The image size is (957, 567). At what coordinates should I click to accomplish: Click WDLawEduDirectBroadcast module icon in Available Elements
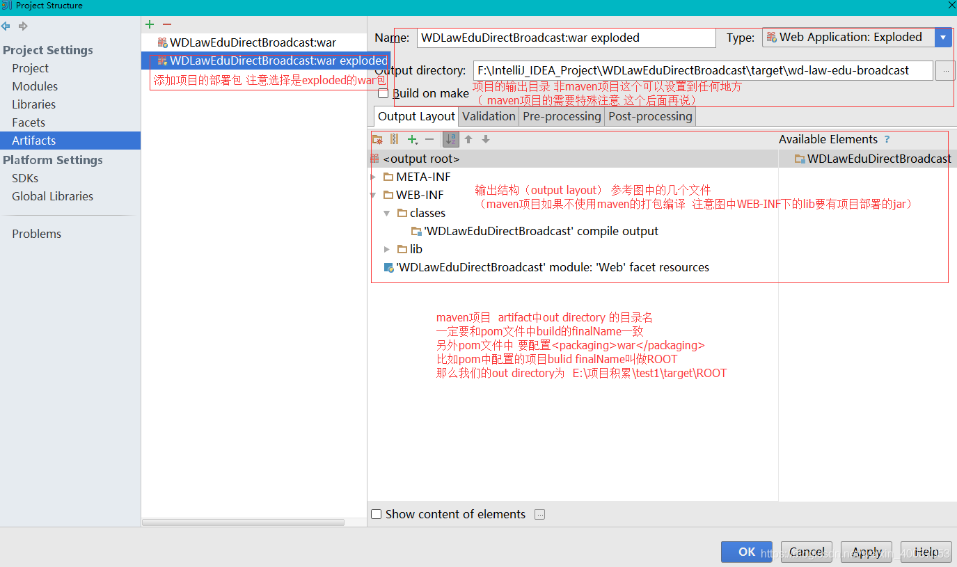pyautogui.click(x=800, y=159)
